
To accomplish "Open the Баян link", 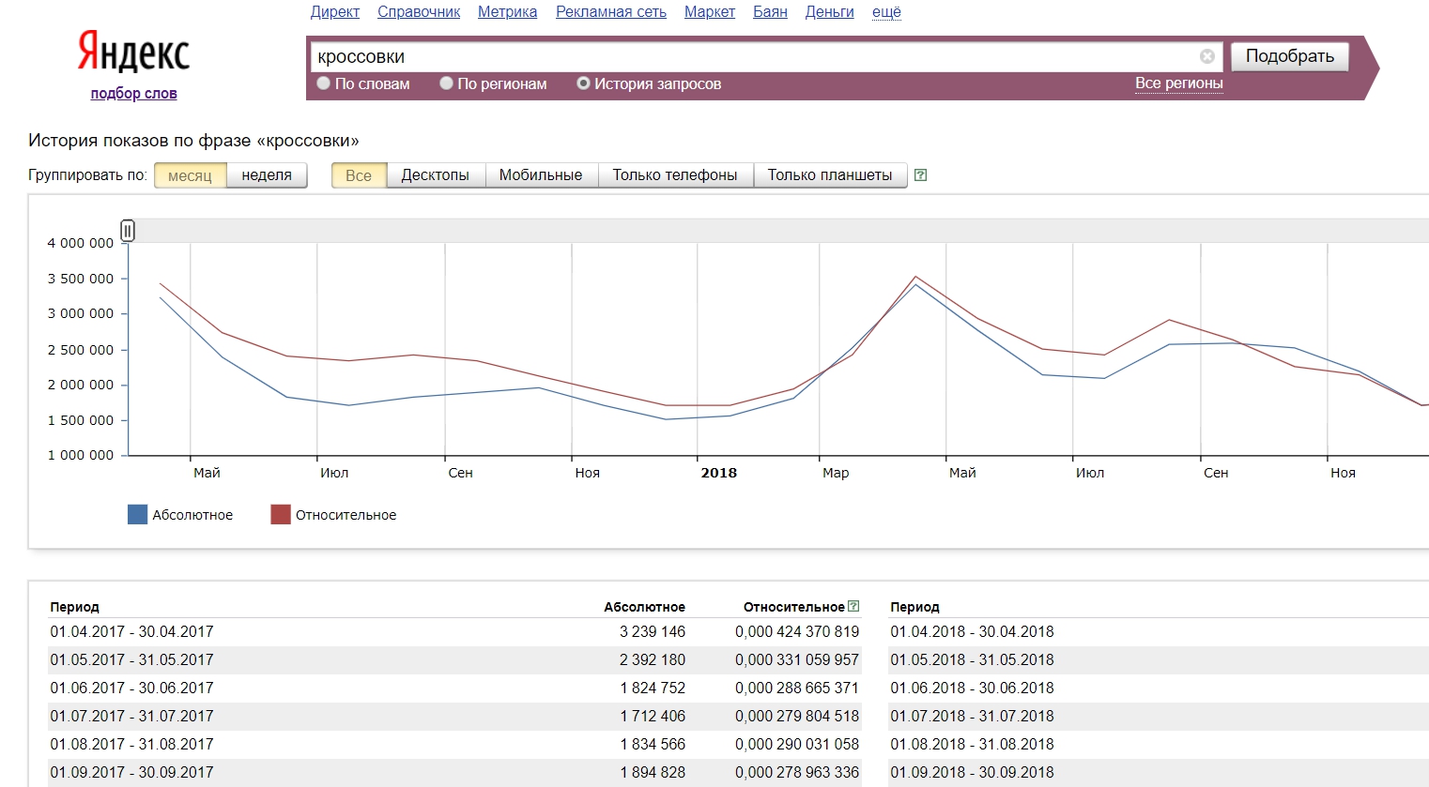I will [x=770, y=12].
